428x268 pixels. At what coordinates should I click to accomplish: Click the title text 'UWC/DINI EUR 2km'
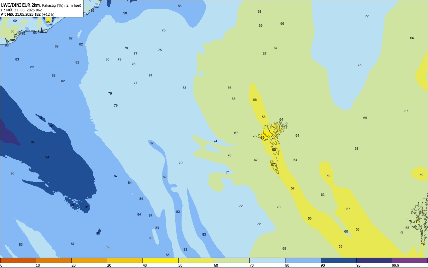tap(20, 5)
